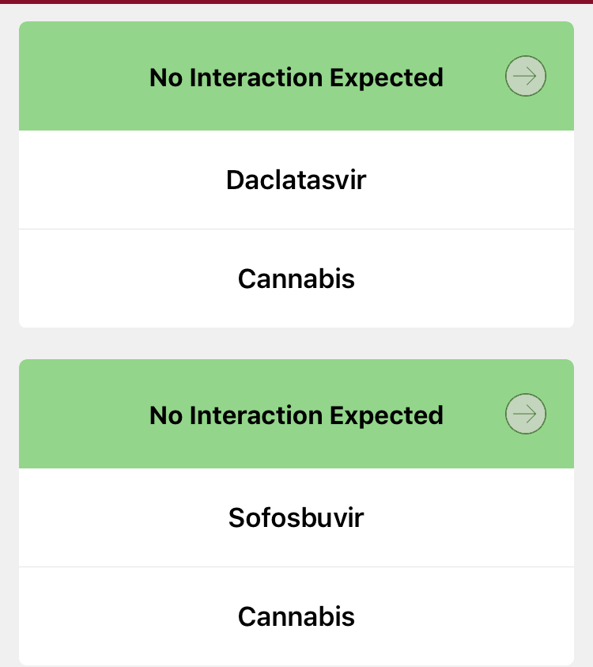Click Cannabis listed under Sofosbuvir
Viewport: 593px width, 667px height.
tap(296, 616)
